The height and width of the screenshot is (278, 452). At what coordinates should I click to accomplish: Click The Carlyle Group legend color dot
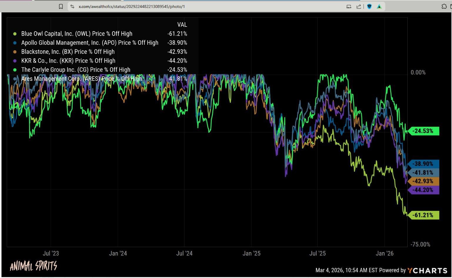click(15, 70)
